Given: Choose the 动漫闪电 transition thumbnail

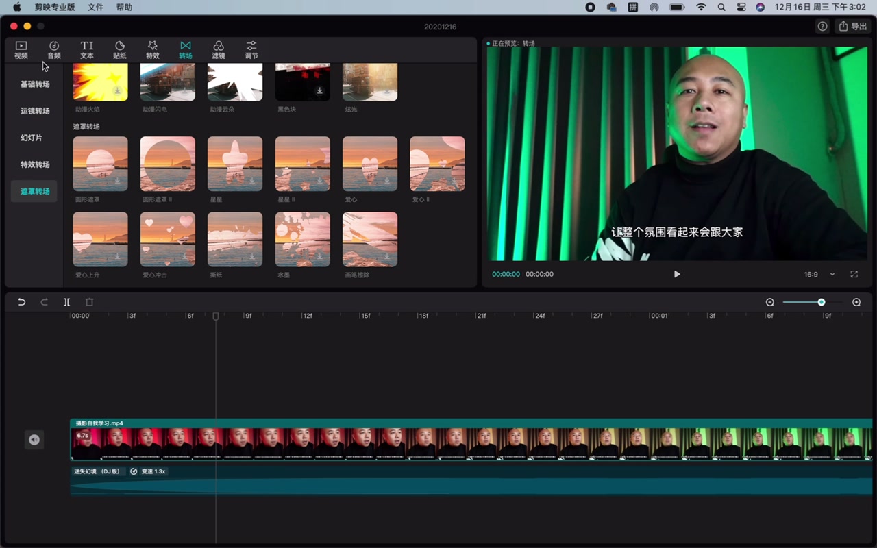Looking at the screenshot, I should [x=168, y=82].
